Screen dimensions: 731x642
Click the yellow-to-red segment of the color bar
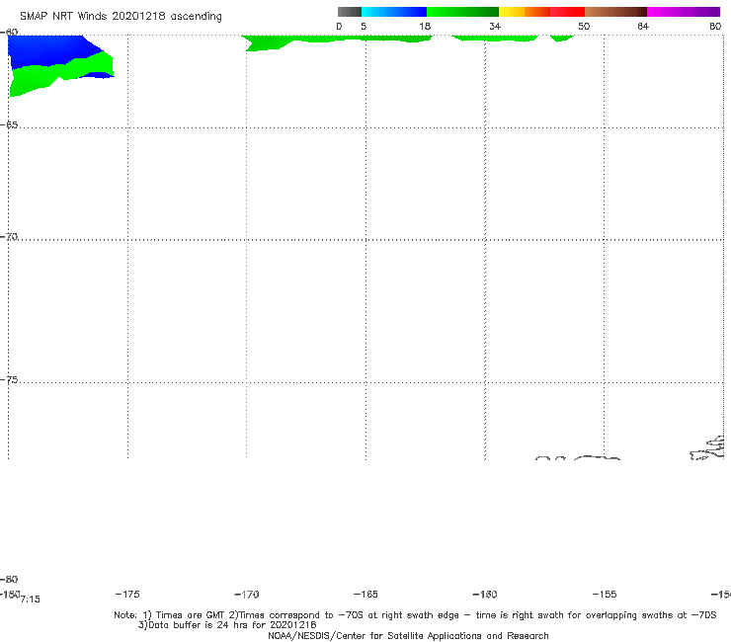click(x=541, y=12)
